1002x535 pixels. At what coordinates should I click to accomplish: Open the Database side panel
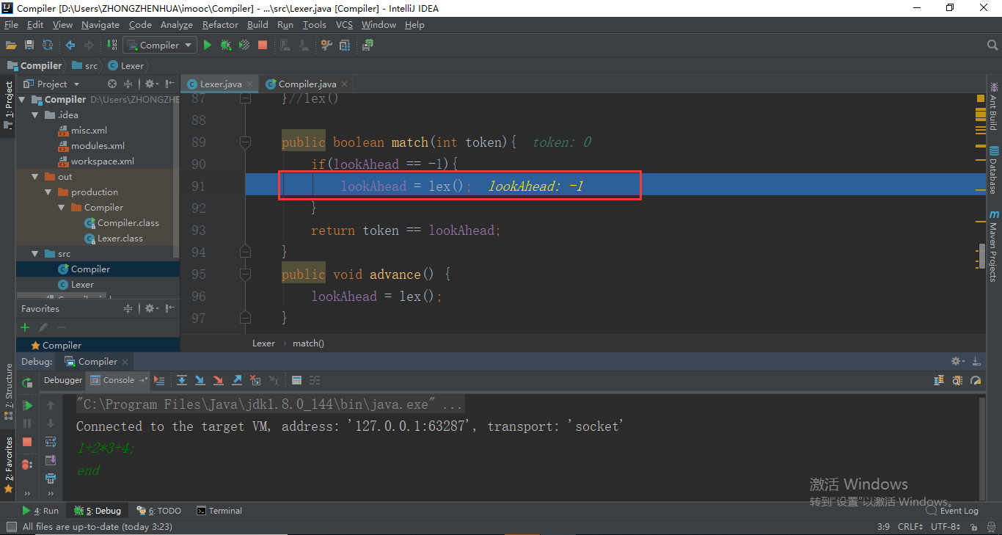coord(994,169)
